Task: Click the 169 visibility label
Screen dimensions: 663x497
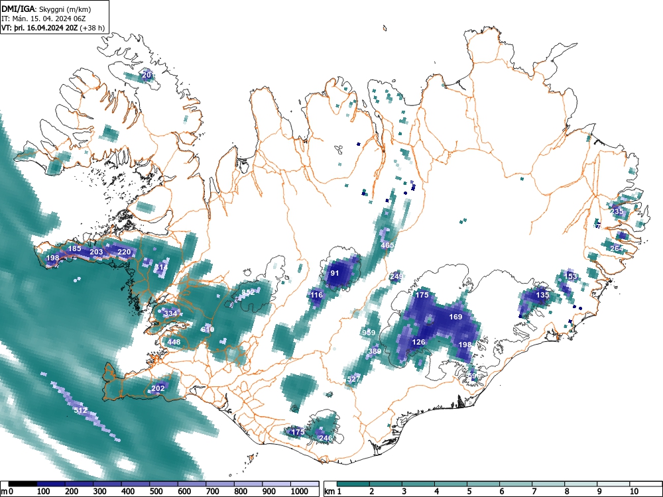Action: pyautogui.click(x=455, y=317)
